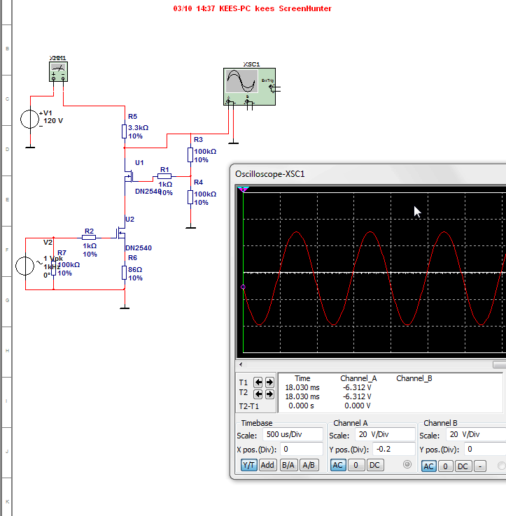
Task: Select ground symbol below R4
Action: coord(190,227)
